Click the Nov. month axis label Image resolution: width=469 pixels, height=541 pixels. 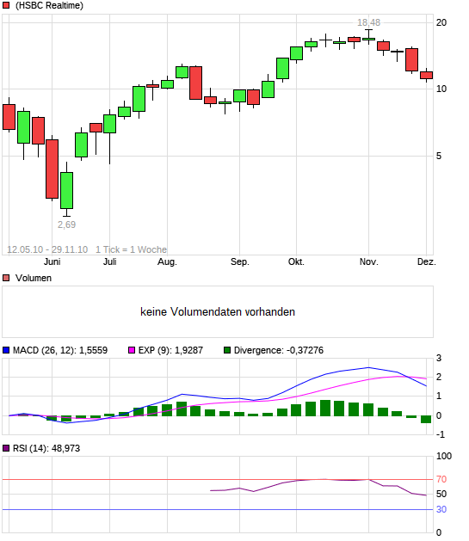369,261
